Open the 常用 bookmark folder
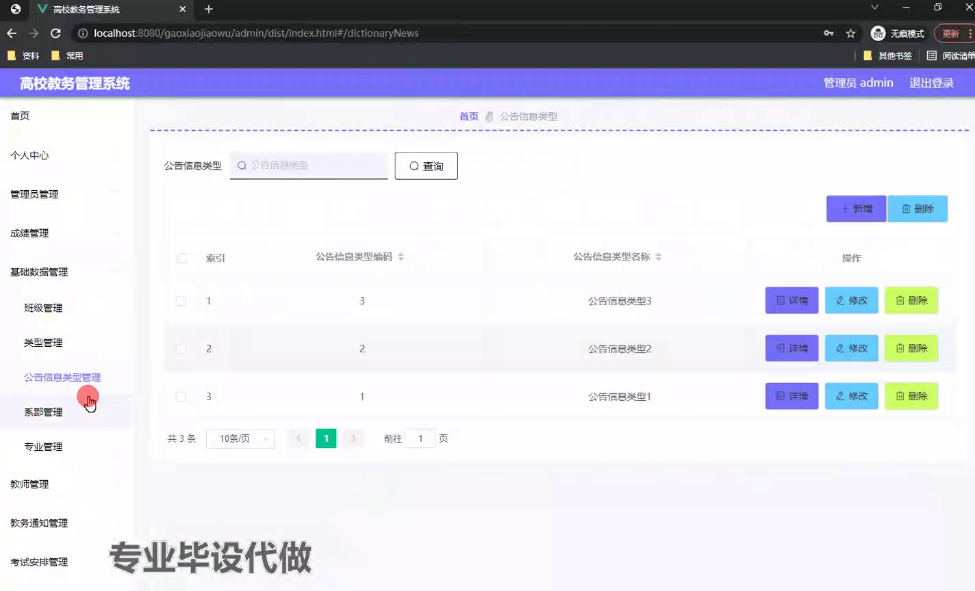Screen dimensions: 975x591 click(67, 55)
